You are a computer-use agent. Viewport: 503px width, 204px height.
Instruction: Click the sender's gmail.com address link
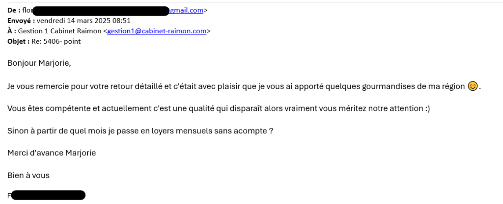coord(186,10)
